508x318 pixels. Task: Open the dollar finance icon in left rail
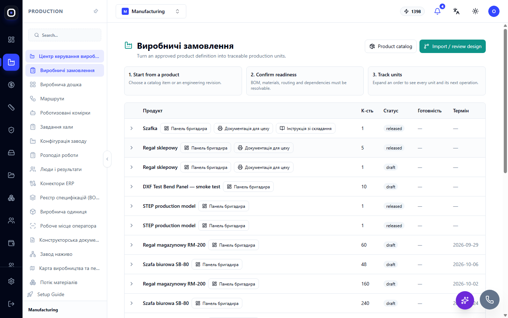[x=11, y=85]
